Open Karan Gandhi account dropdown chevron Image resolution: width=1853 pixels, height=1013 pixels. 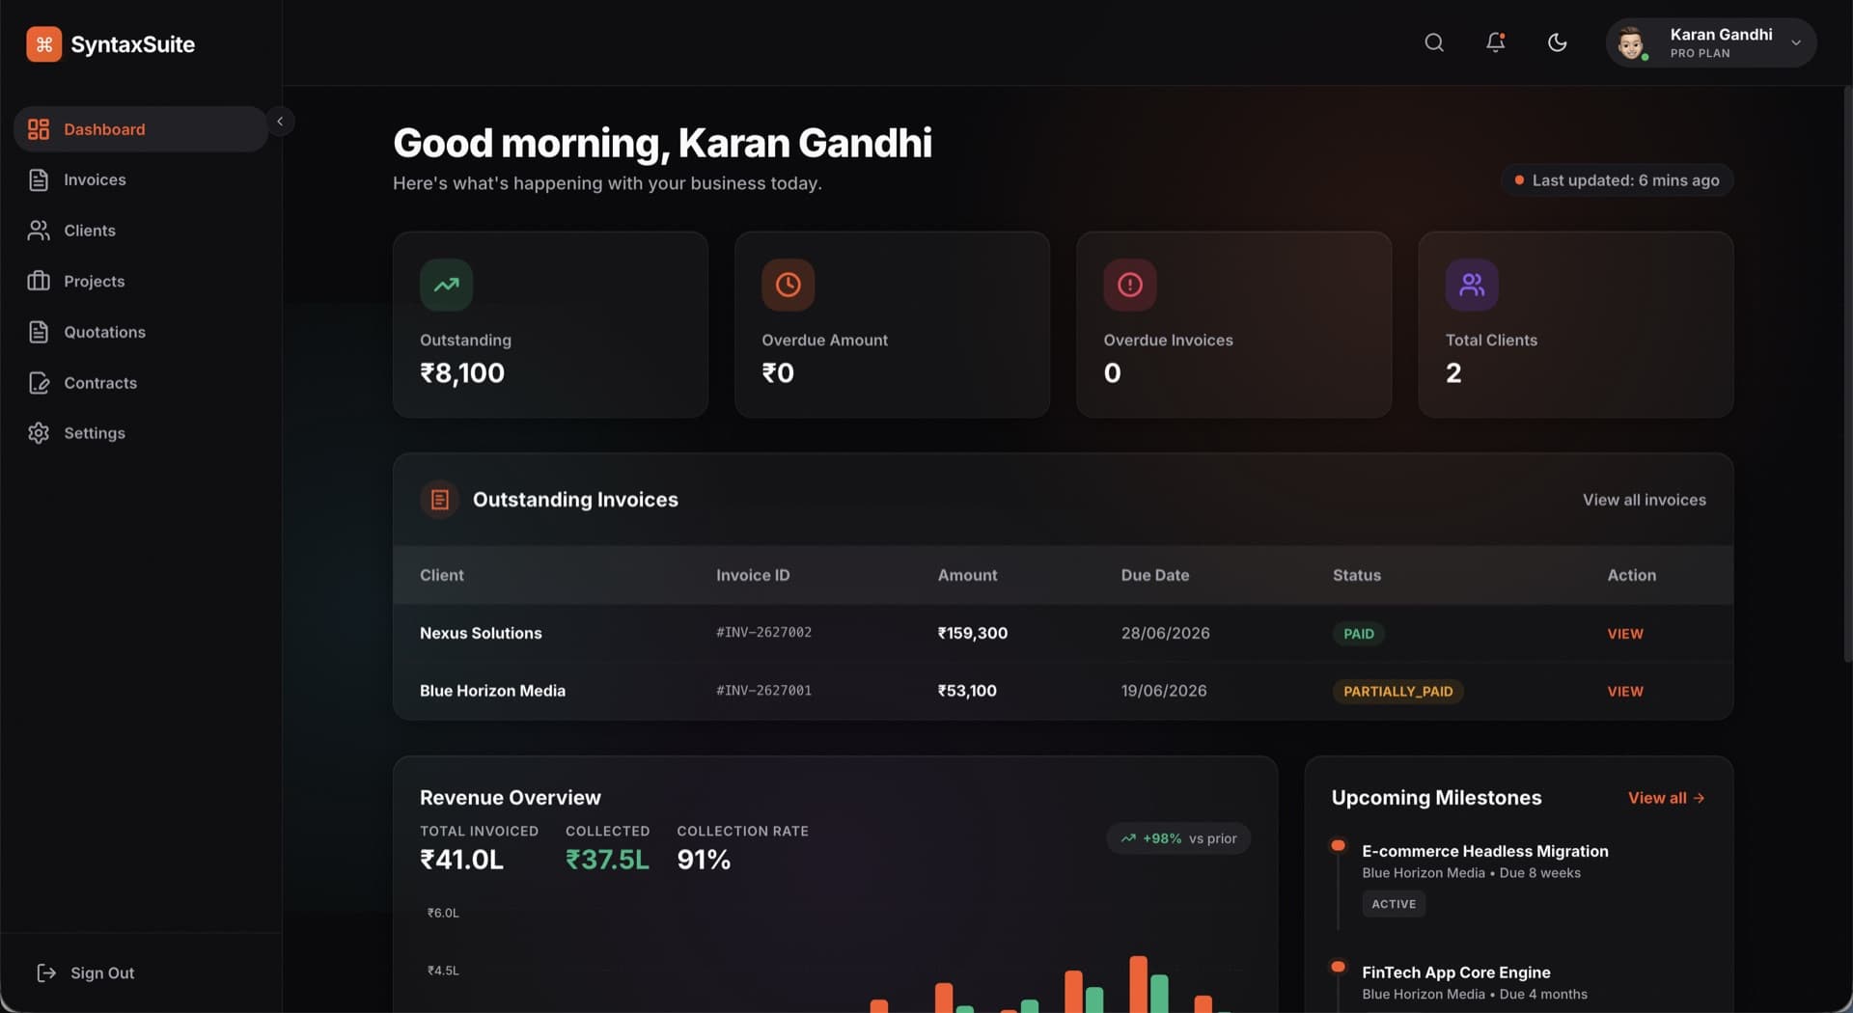[1796, 42]
